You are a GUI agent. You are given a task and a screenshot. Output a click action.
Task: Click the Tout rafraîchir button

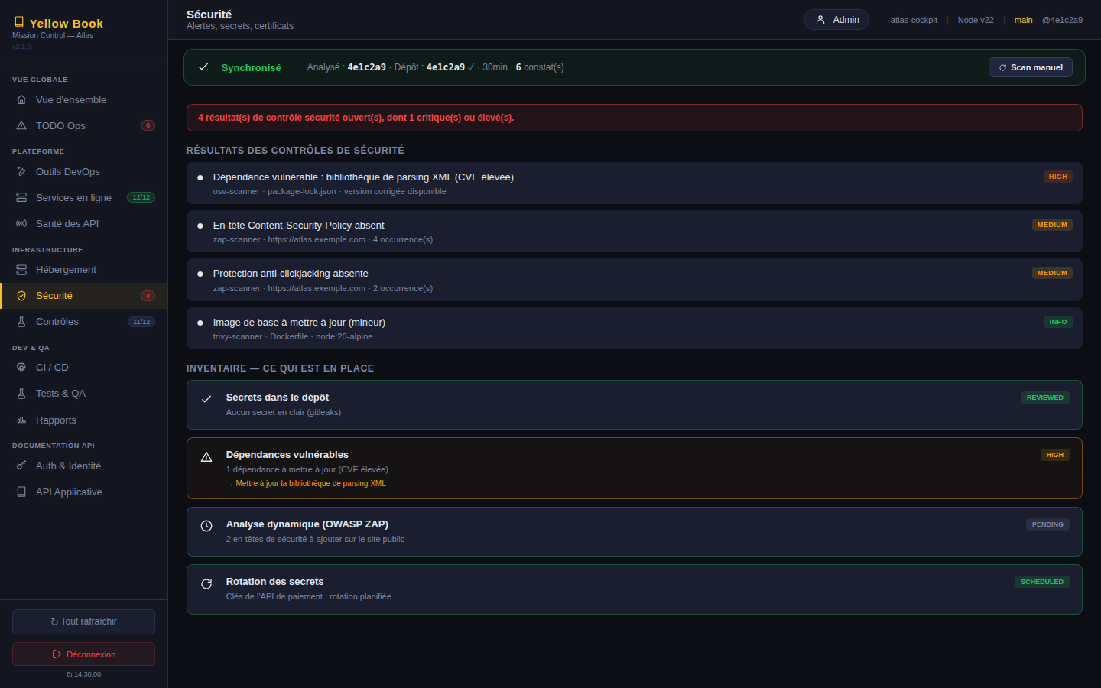click(x=83, y=621)
